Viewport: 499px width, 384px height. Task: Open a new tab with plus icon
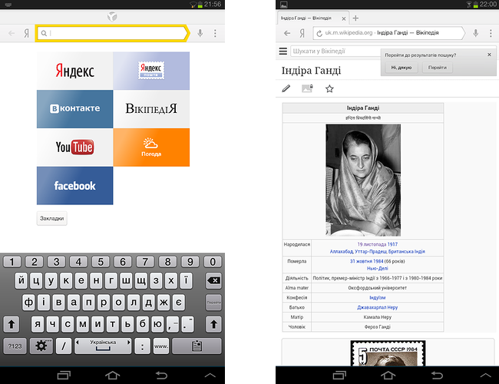[x=355, y=18]
